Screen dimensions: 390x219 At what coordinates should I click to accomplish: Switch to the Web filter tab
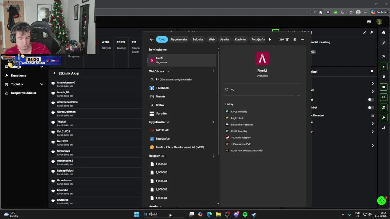(212, 39)
